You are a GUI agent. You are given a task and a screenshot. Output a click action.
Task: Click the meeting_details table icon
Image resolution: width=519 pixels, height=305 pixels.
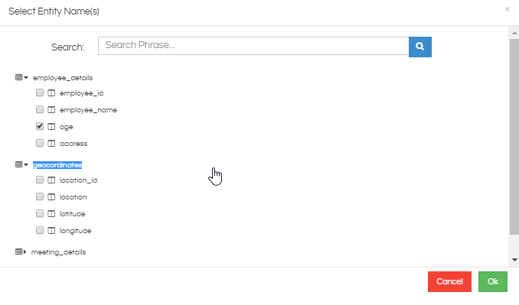click(x=19, y=251)
